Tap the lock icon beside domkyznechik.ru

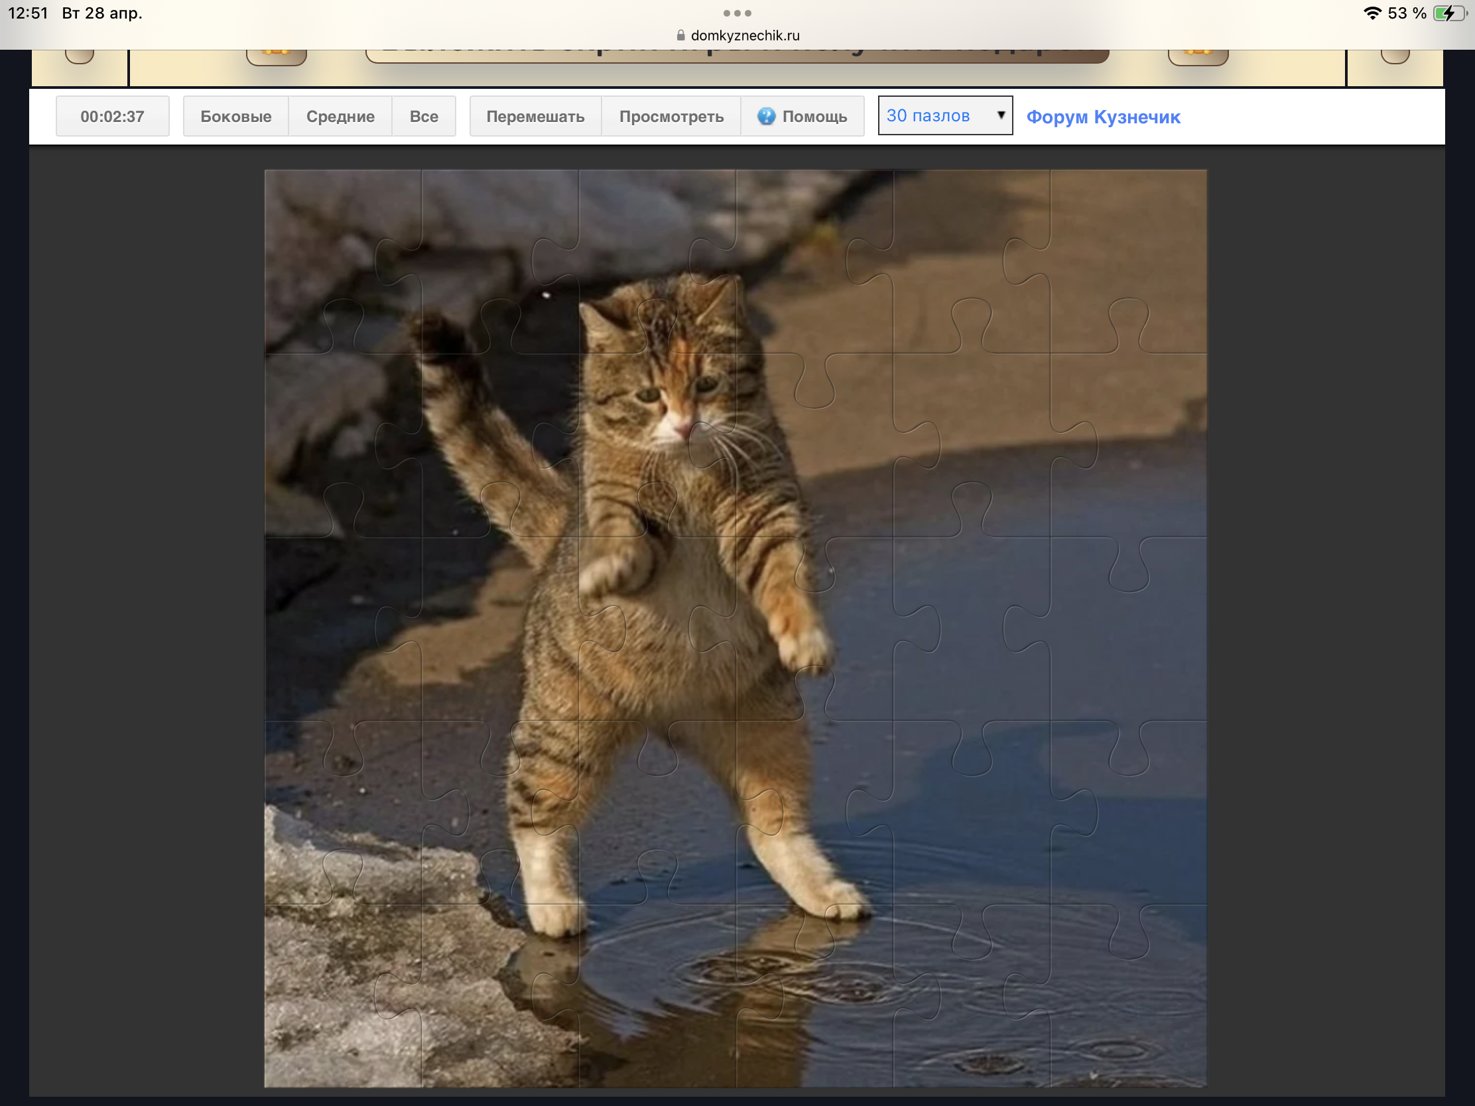point(680,35)
